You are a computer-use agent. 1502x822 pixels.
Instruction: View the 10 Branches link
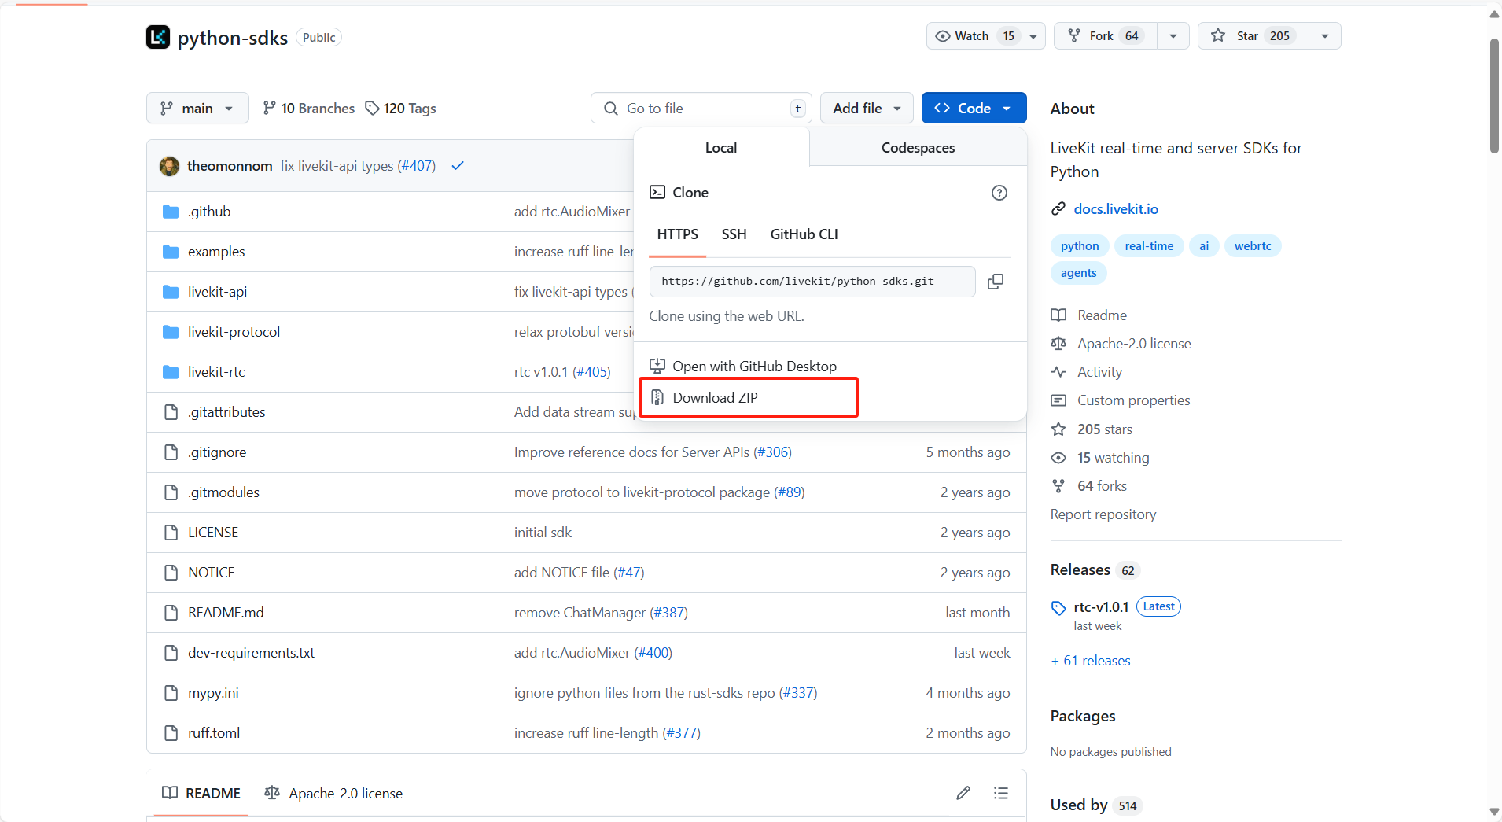coord(309,109)
